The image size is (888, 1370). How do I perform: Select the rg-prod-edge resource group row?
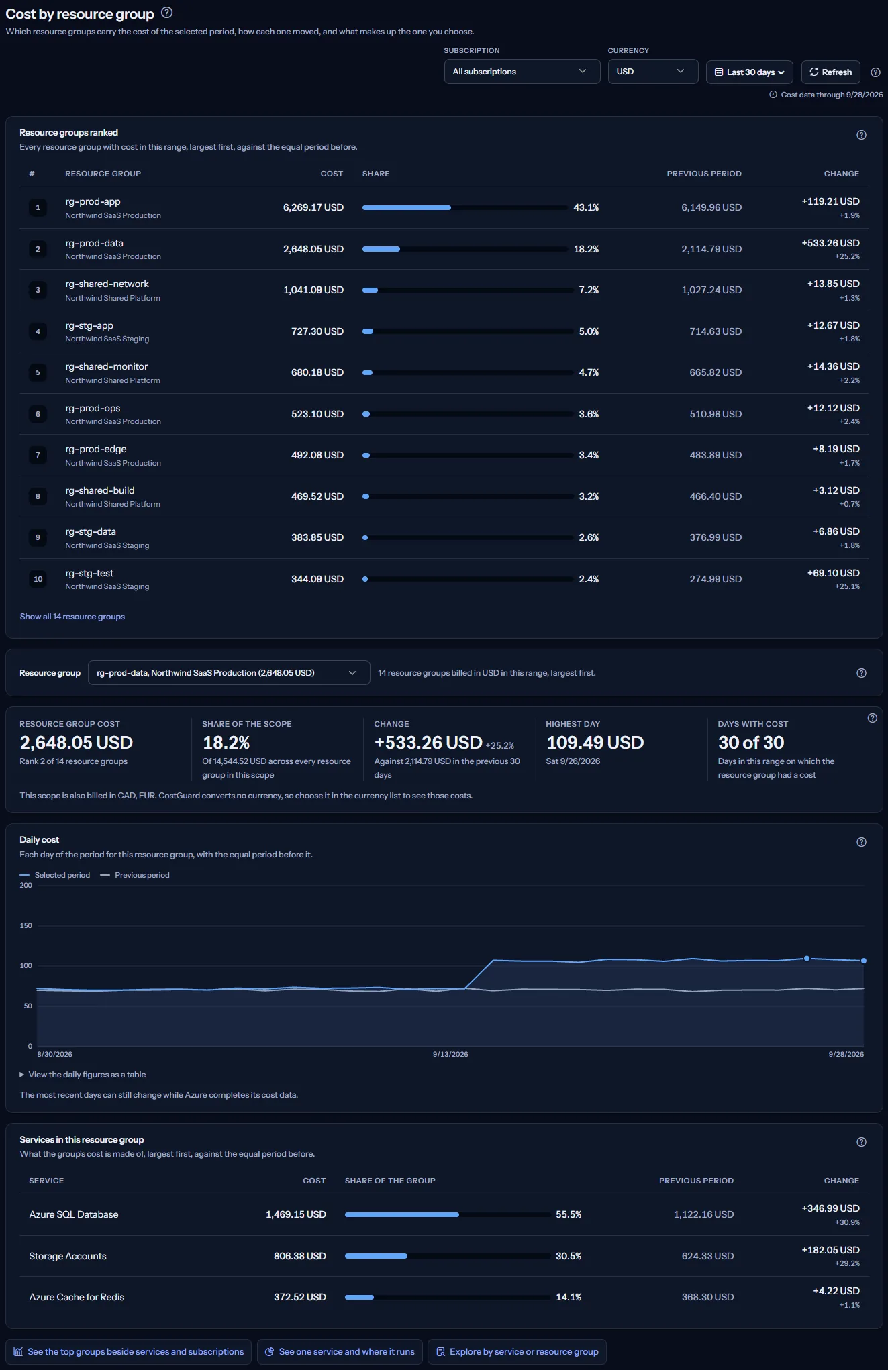coord(444,456)
